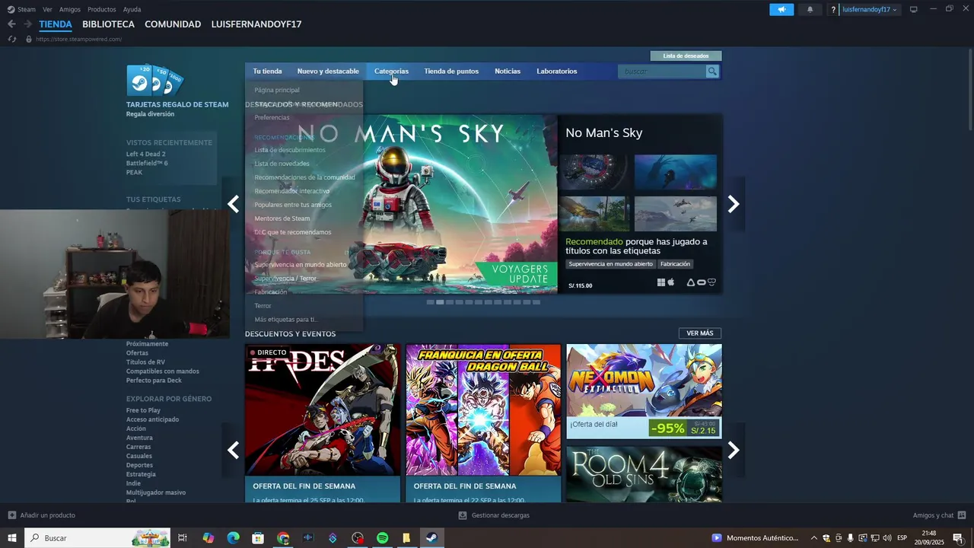Open the Free to Play genre link

[x=143, y=410]
